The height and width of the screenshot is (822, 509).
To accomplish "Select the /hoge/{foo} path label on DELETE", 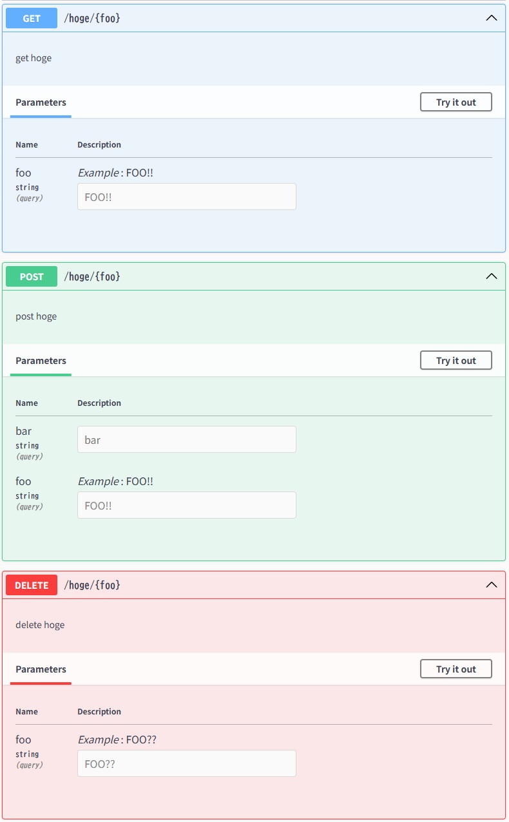I will click(92, 585).
